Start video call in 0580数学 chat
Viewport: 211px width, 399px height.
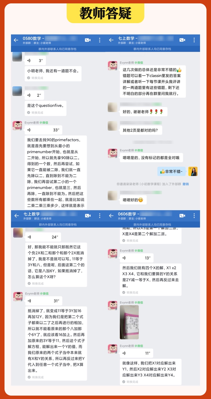click(x=88, y=40)
